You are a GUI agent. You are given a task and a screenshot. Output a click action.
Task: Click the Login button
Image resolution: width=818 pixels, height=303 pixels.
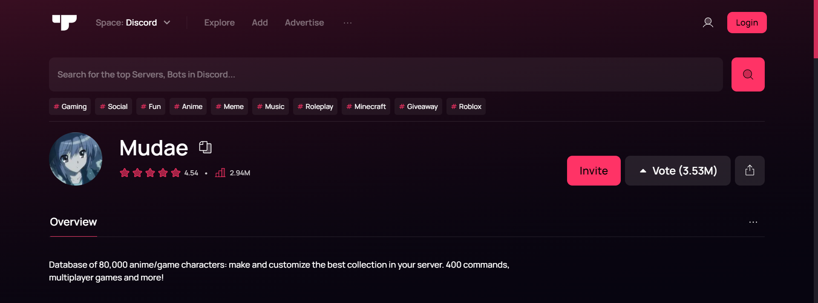click(x=746, y=23)
